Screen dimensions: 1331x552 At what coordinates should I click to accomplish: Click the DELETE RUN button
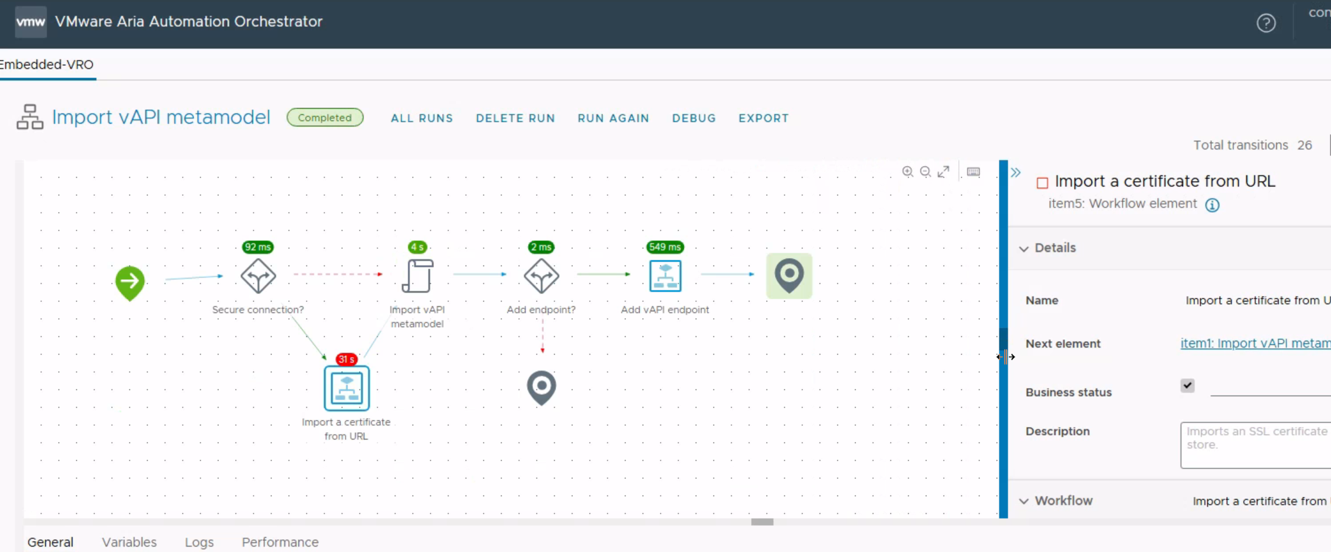pos(515,118)
